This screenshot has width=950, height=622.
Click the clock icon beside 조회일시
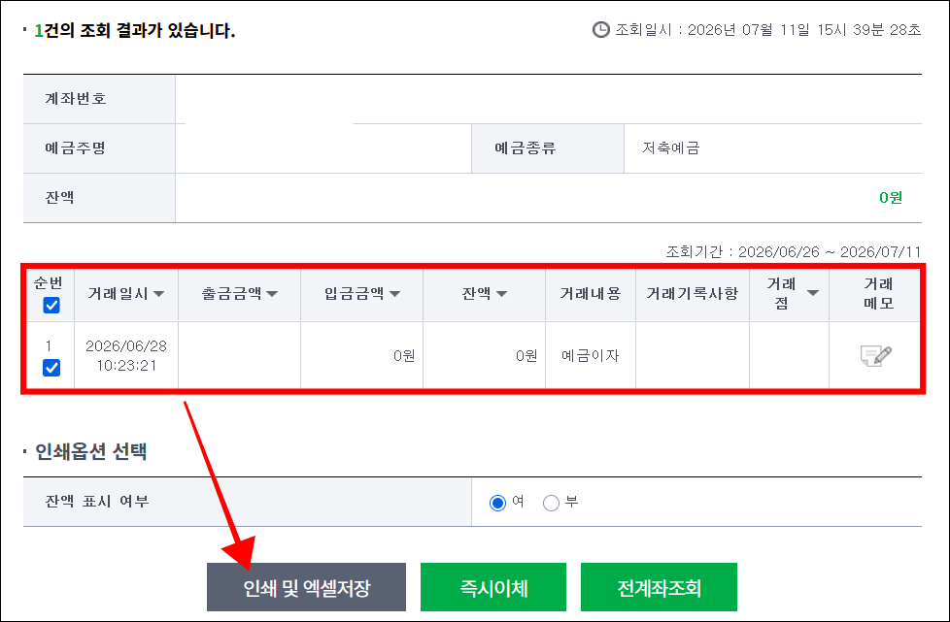(600, 30)
